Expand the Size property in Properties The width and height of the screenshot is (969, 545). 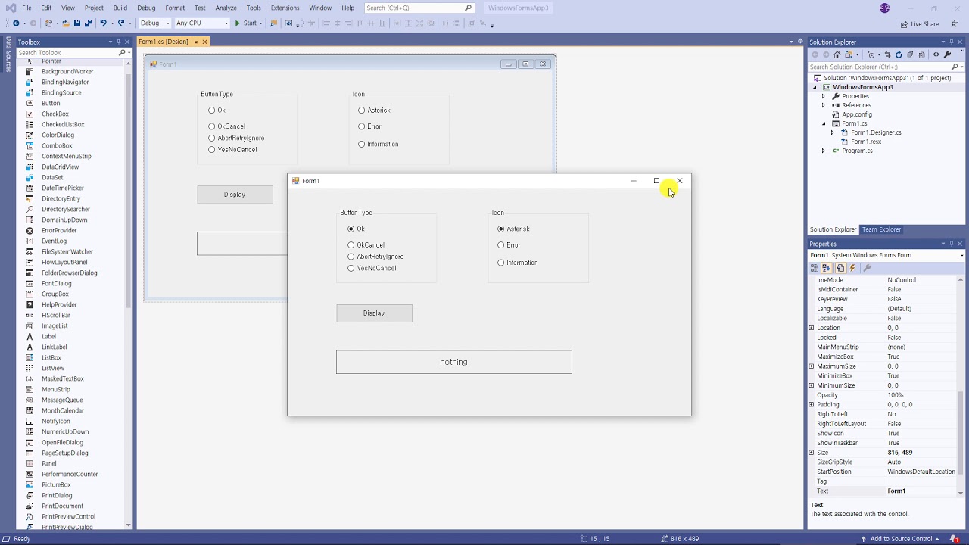(812, 453)
